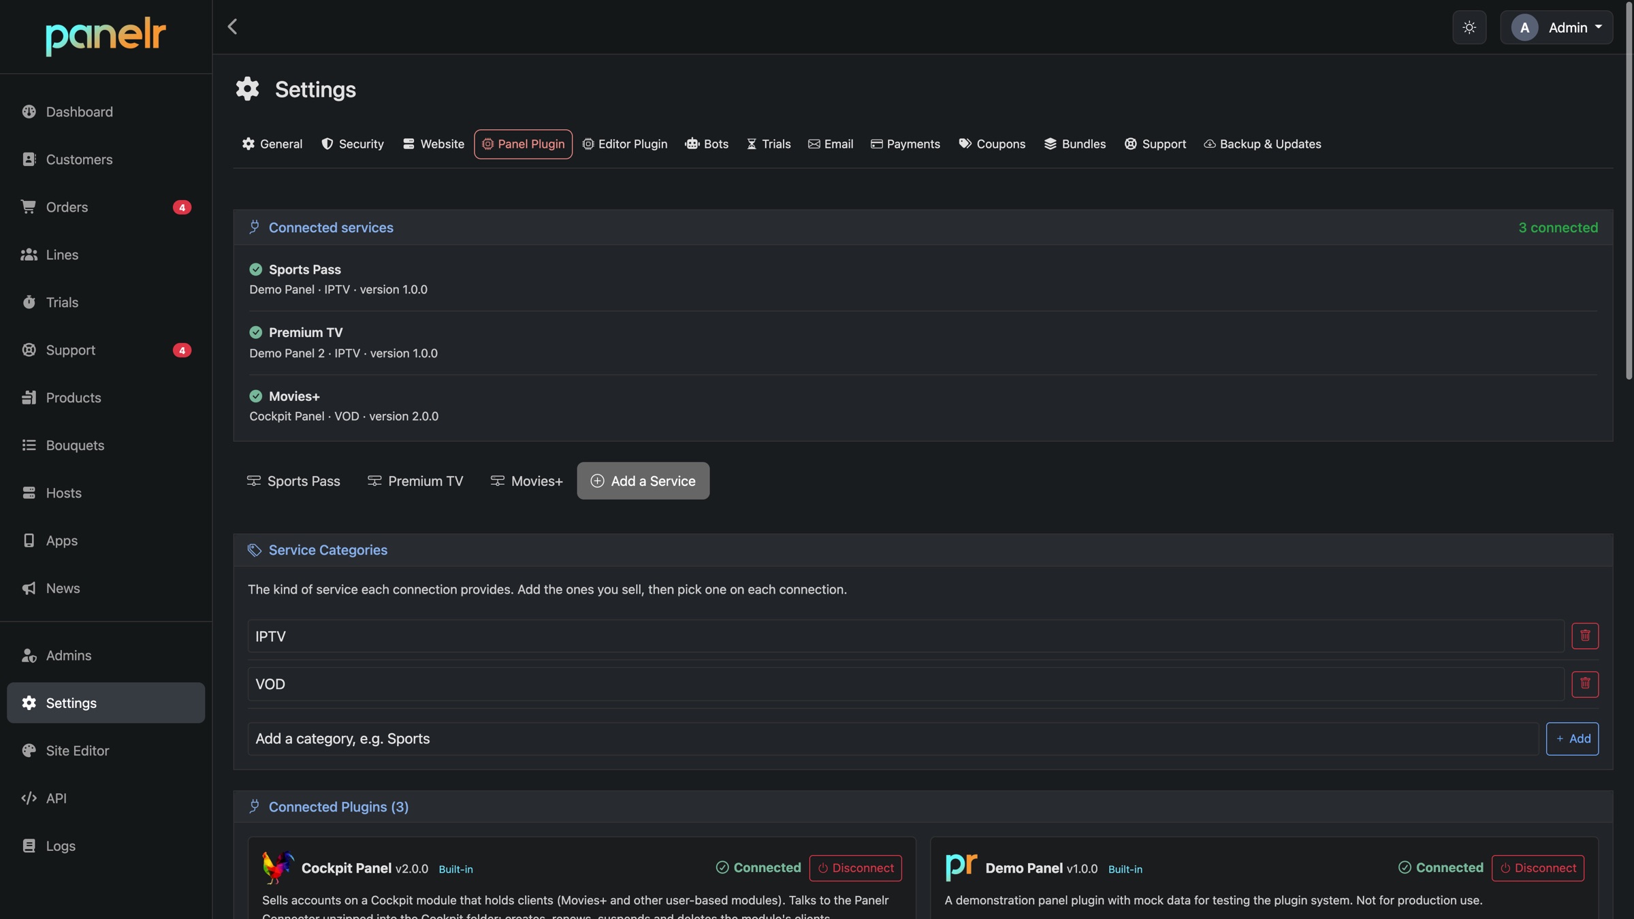Click the Add a Service button
This screenshot has height=919, width=1634.
pos(643,481)
